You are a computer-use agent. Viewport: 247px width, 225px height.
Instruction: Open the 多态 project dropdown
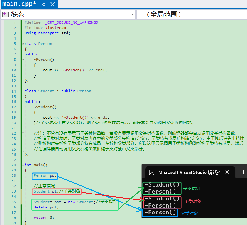click(132, 14)
